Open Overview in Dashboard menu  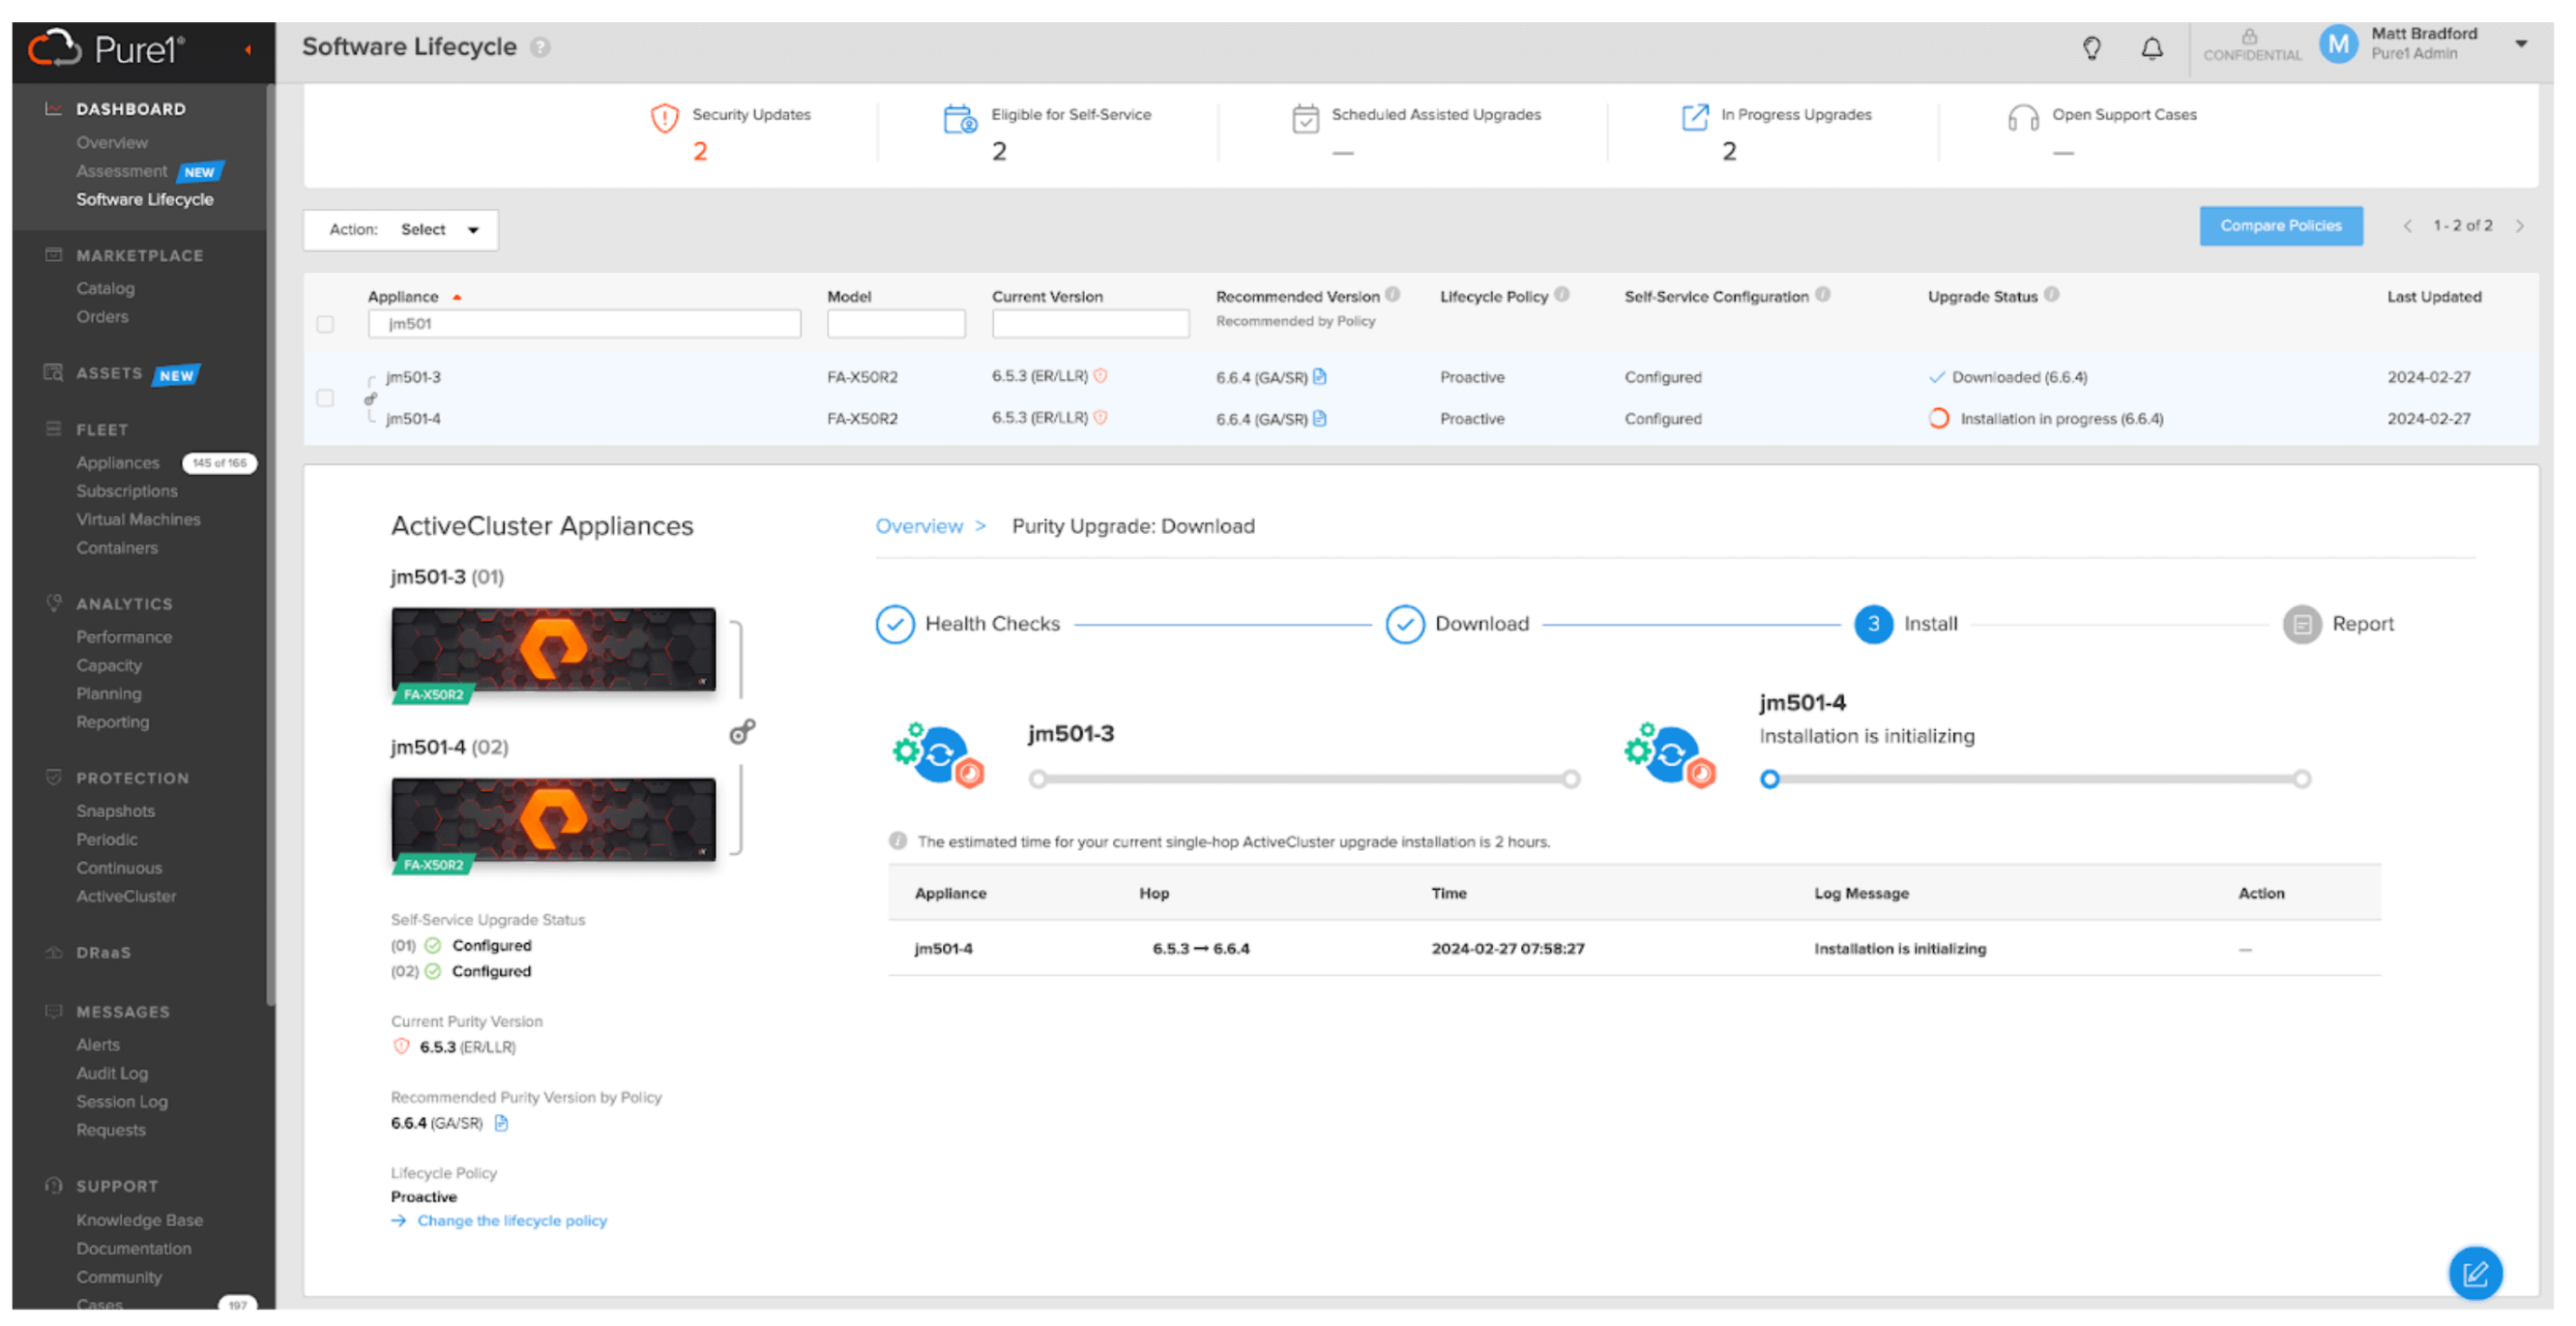coord(111,143)
